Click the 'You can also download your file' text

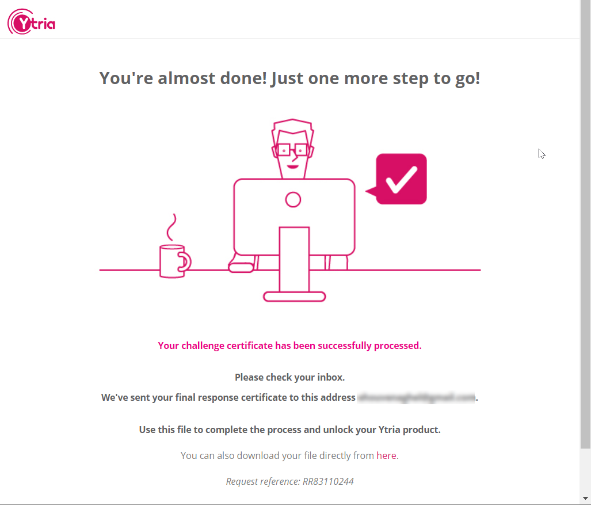[277, 455]
